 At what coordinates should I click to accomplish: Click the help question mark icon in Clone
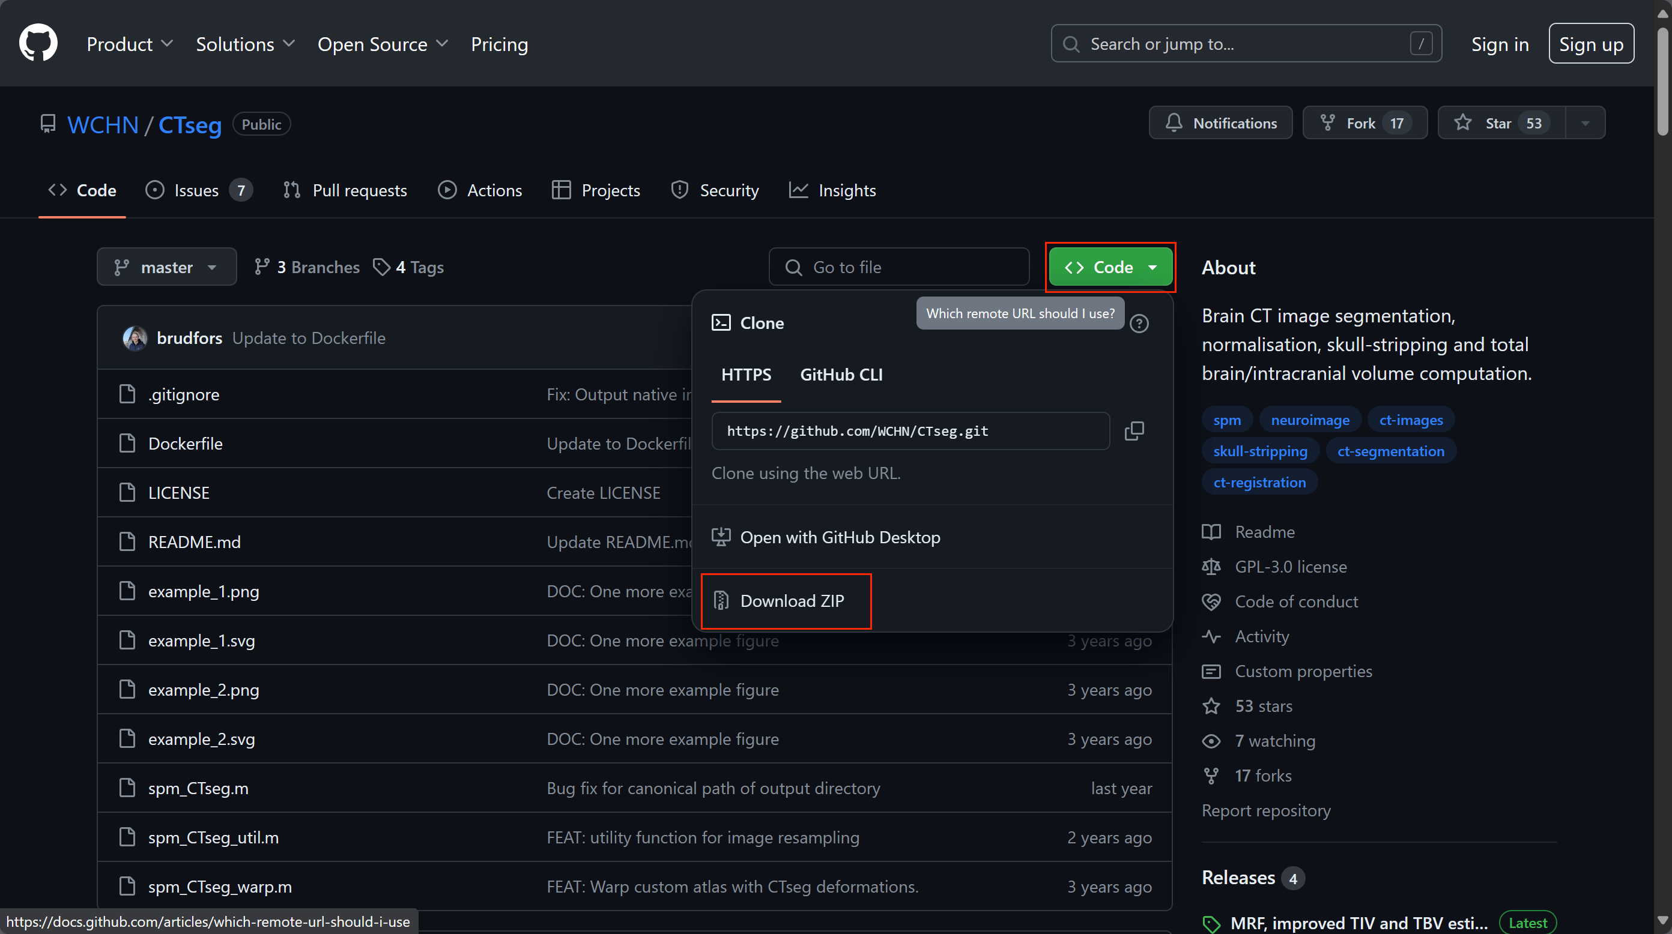pyautogui.click(x=1139, y=323)
